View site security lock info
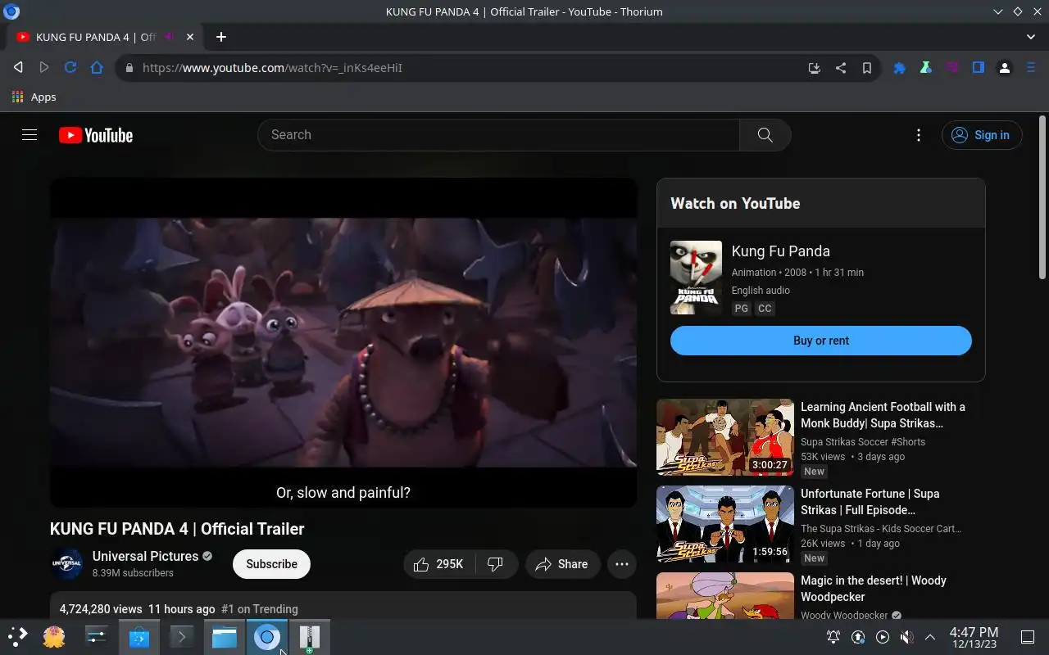The width and height of the screenshot is (1049, 655). 128,68
